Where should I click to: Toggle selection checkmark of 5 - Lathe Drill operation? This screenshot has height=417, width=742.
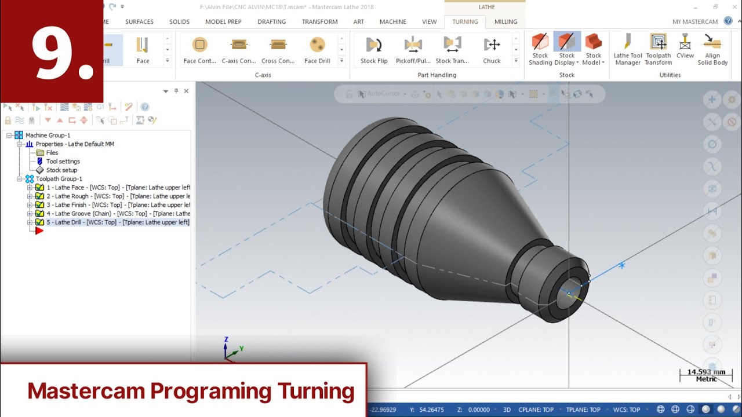click(x=39, y=222)
